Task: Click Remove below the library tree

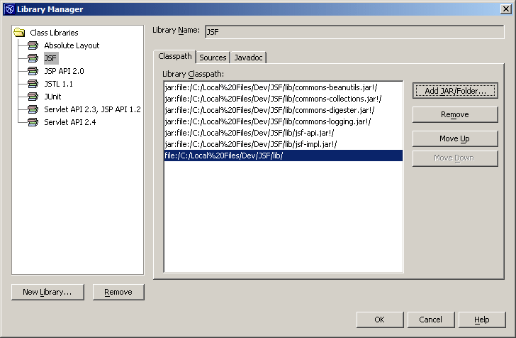Action: pos(118,292)
